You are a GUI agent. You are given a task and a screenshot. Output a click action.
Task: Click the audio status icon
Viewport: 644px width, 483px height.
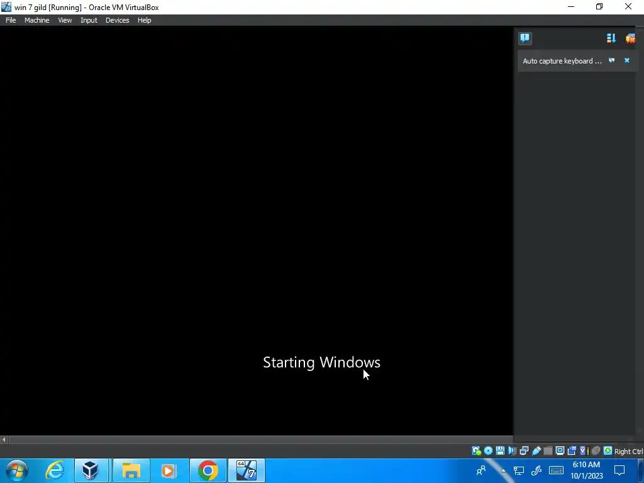[x=512, y=451]
